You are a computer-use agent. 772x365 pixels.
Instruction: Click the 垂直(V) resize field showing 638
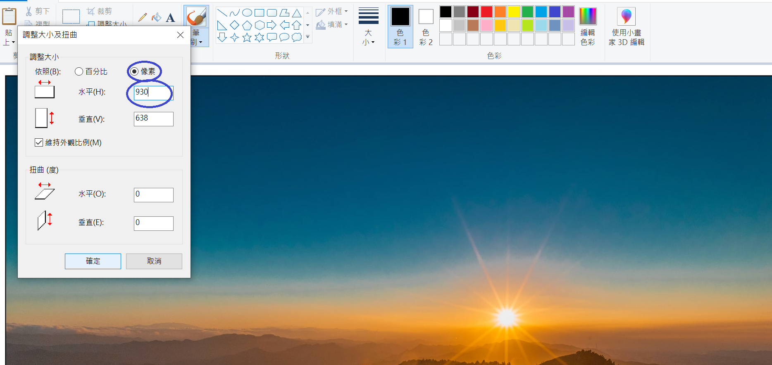(154, 119)
